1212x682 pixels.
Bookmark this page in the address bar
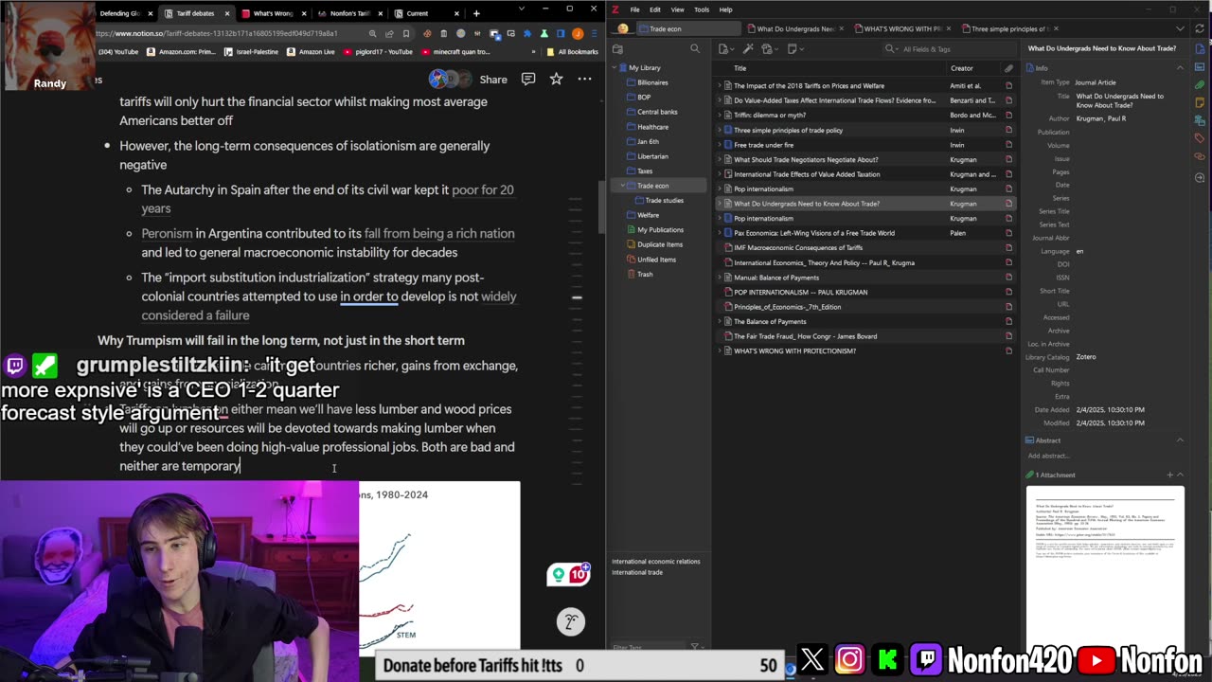[407, 33]
